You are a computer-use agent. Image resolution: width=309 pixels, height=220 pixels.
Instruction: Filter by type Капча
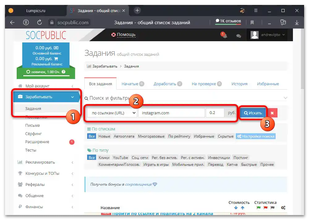232,165
